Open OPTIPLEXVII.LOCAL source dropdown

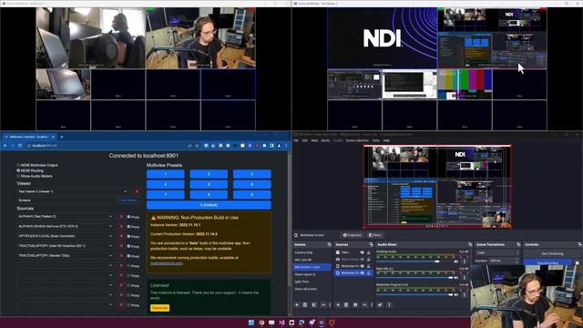point(65,236)
